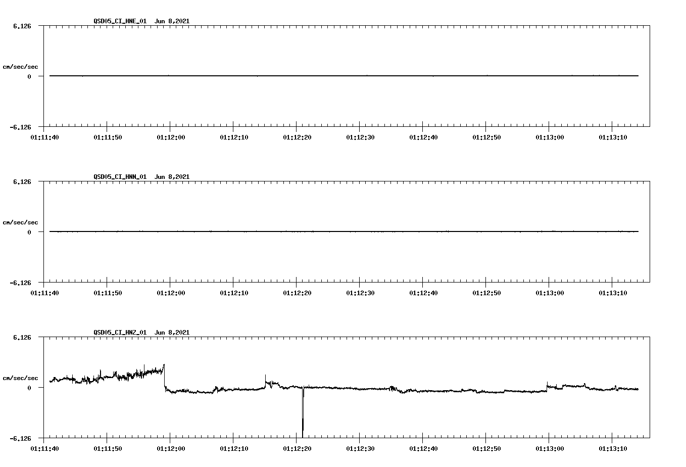
Task: Click the 01:12:10 time label under HNE plot
Action: point(234,137)
